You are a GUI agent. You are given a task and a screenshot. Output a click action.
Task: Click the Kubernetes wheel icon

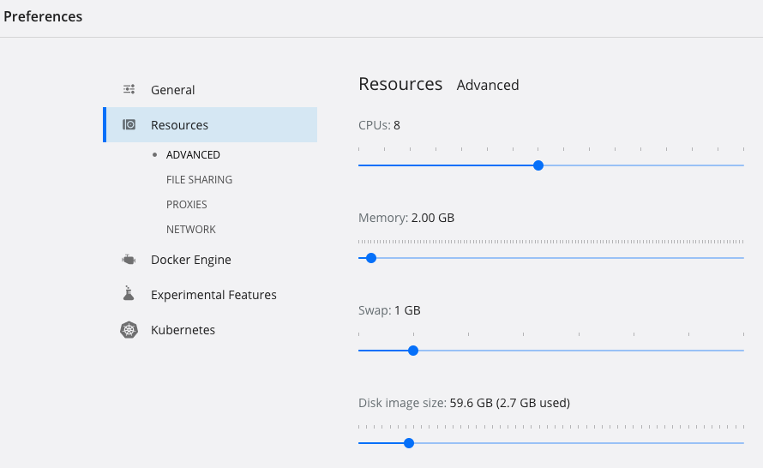[x=129, y=330]
